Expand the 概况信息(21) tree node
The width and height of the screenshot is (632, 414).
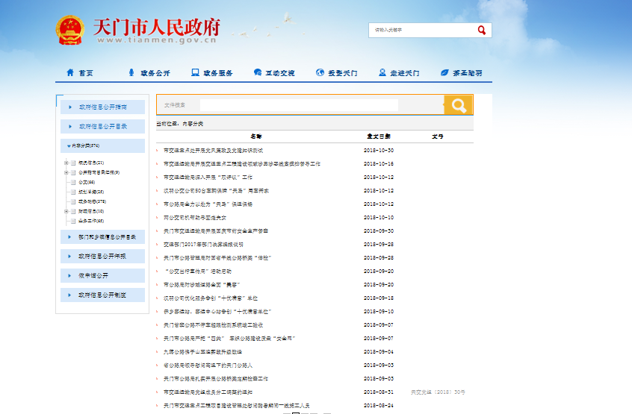point(66,163)
